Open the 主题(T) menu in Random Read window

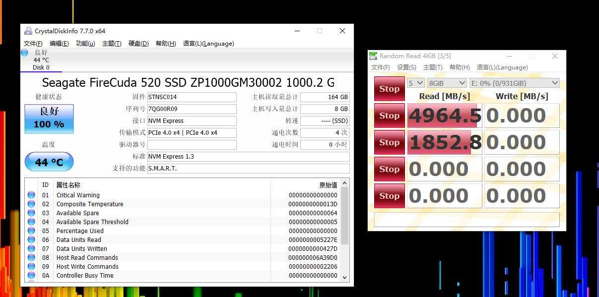click(433, 67)
